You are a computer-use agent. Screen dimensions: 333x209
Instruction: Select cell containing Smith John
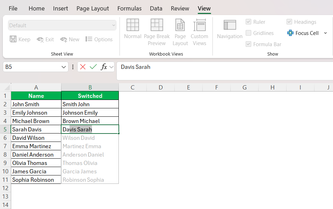[x=90, y=104]
